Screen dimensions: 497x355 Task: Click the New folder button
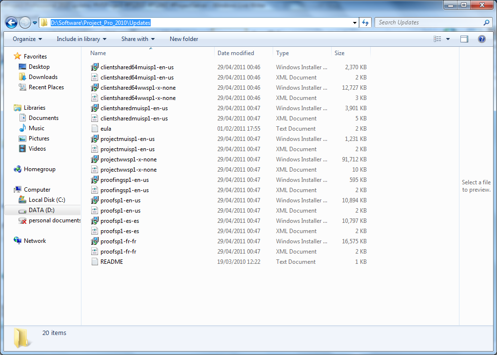coord(184,39)
